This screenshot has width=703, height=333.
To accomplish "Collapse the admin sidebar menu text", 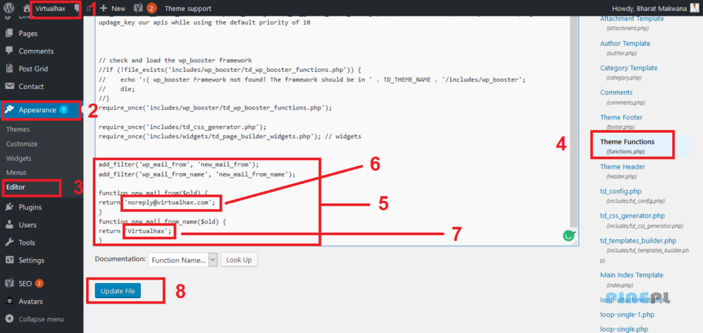I will point(41,319).
